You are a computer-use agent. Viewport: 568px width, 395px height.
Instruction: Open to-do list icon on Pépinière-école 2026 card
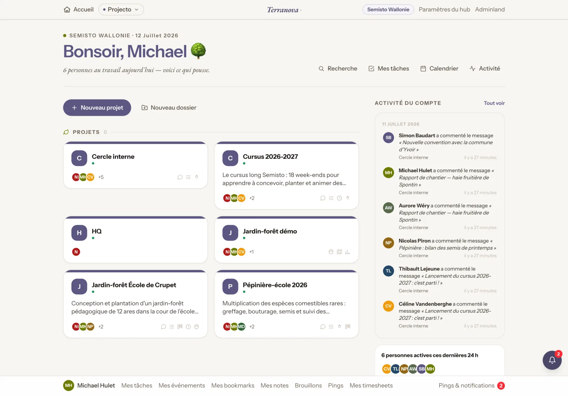pos(331,327)
